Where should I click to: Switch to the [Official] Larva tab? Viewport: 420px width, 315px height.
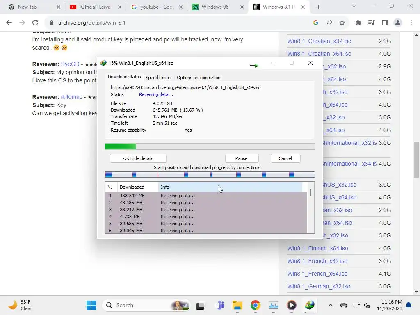coord(95,7)
